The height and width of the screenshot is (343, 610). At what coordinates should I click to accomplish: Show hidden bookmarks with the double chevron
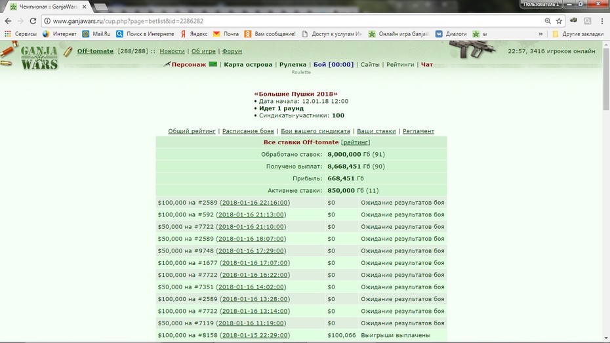540,34
